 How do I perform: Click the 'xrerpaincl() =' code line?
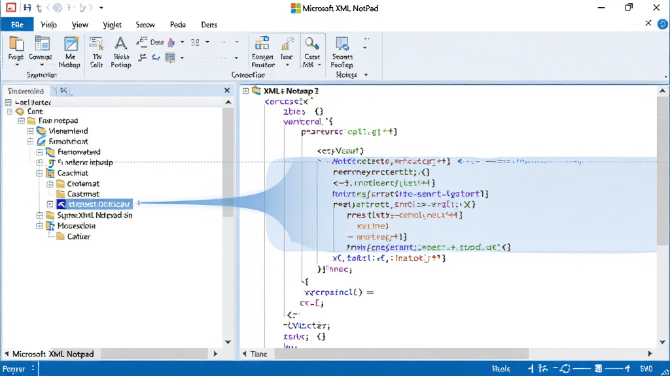[x=339, y=292]
